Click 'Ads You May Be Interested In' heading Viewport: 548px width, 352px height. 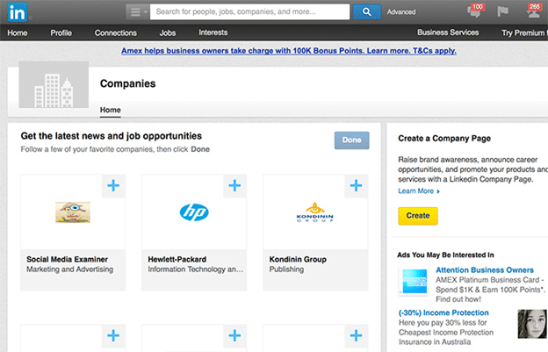[445, 255]
